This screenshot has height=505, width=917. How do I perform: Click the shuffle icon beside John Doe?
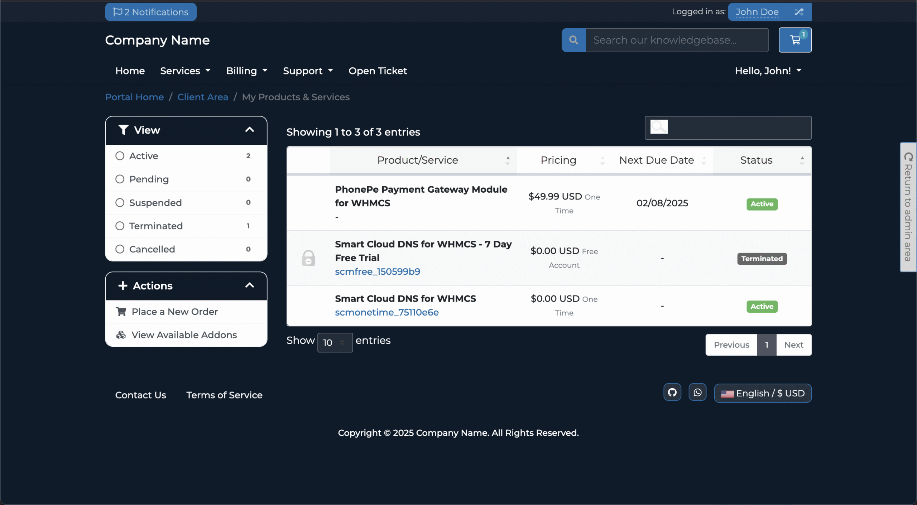tap(799, 12)
